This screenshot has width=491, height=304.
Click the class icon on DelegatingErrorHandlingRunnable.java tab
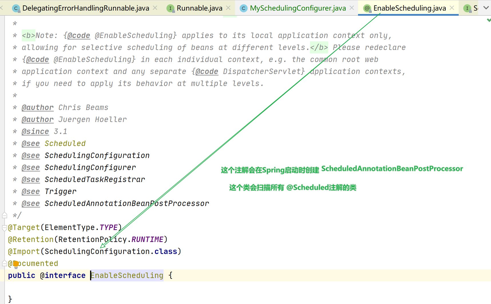click(x=16, y=8)
